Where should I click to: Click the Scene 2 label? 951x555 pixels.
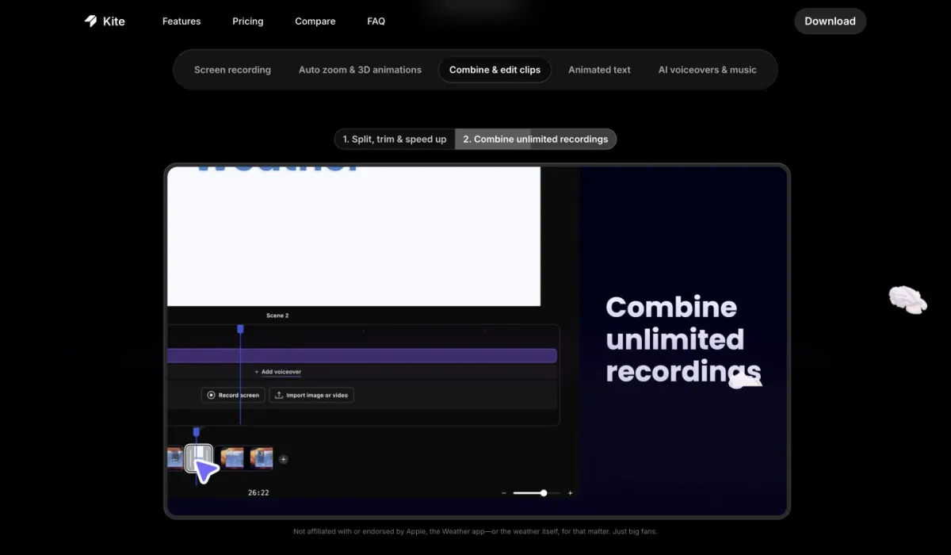277,316
